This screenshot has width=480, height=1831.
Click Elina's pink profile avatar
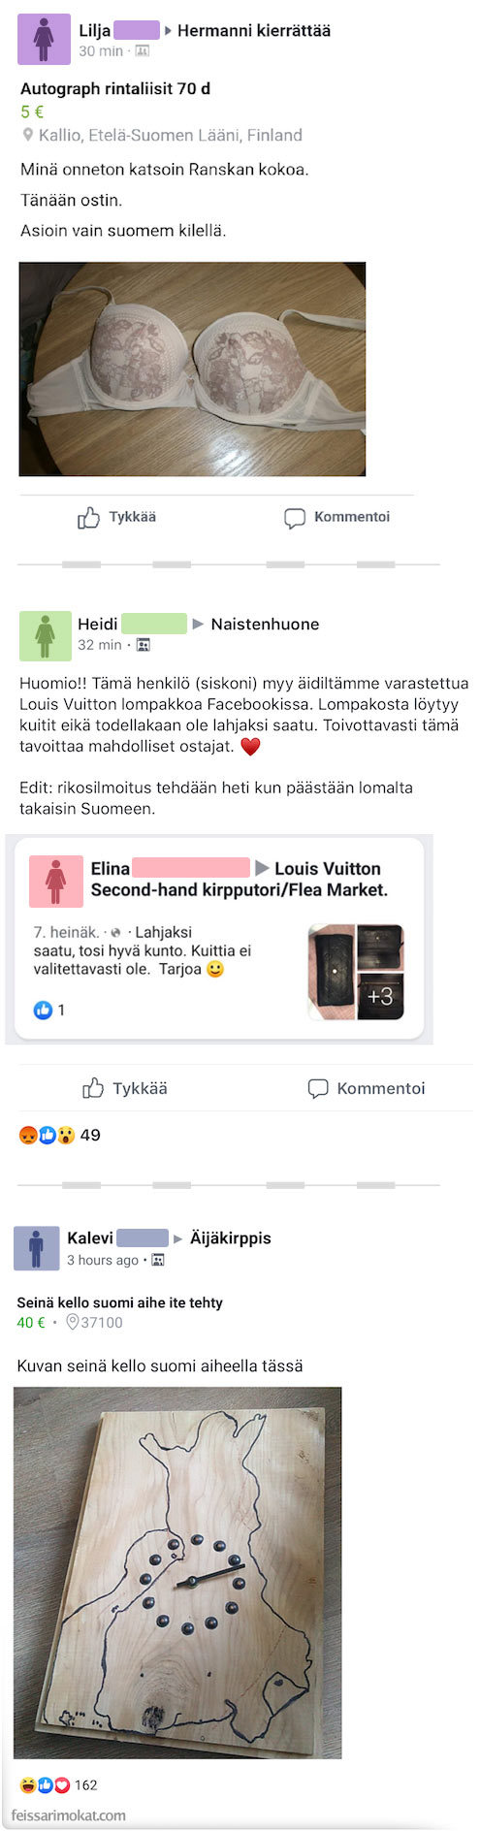coord(55,880)
